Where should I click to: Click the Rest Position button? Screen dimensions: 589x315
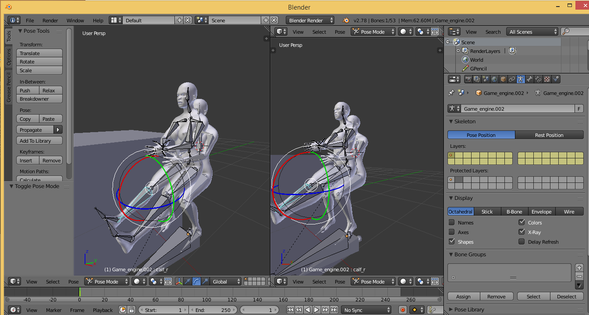pos(549,135)
